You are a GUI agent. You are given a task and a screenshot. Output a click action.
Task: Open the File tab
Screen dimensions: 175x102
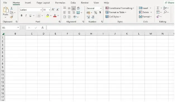pyautogui.click(x=5, y=3)
